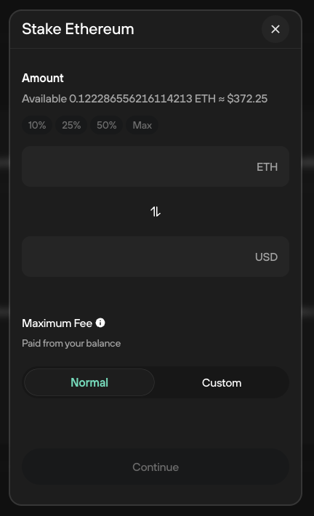Viewport: 314px width, 516px height.
Task: Choose the 50% amount chip
Action: click(106, 125)
